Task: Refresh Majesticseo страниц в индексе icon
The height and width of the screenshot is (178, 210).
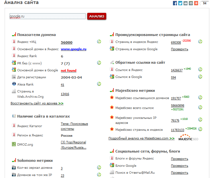Action: point(200,129)
